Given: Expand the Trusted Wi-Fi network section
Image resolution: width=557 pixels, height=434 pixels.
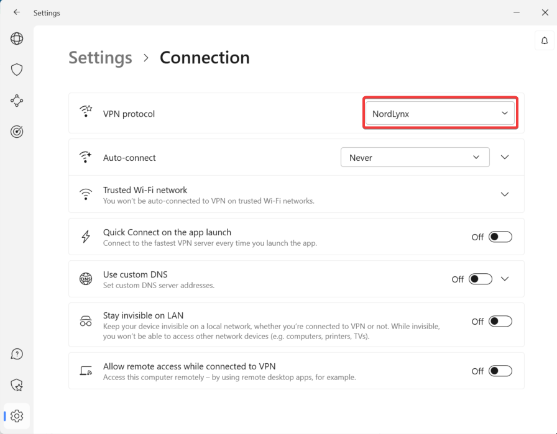Looking at the screenshot, I should [x=505, y=194].
